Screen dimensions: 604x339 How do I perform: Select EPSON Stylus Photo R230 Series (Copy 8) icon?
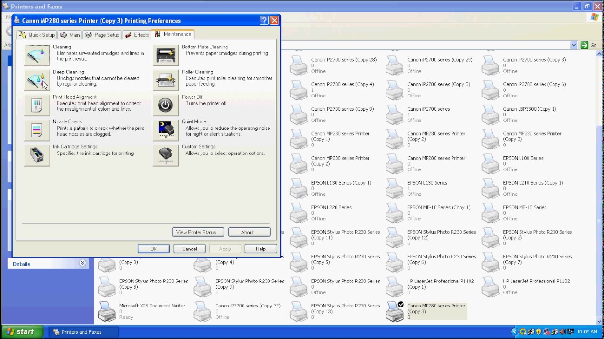[x=107, y=287]
